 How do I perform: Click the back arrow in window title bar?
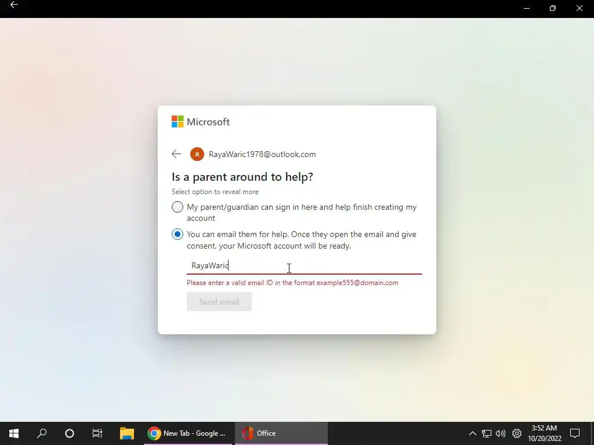[x=14, y=5]
